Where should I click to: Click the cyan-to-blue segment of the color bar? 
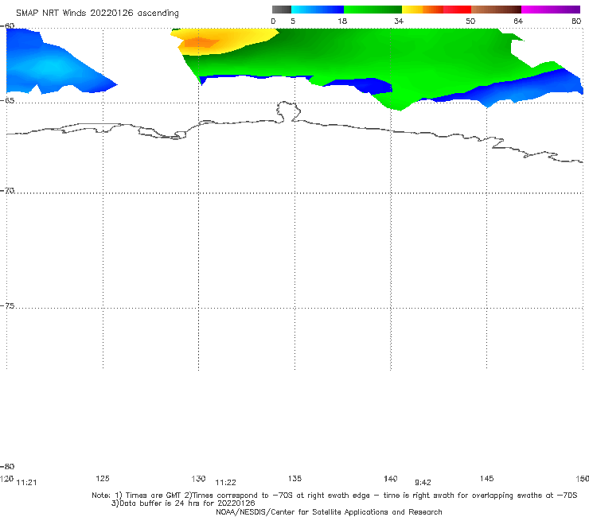point(318,10)
